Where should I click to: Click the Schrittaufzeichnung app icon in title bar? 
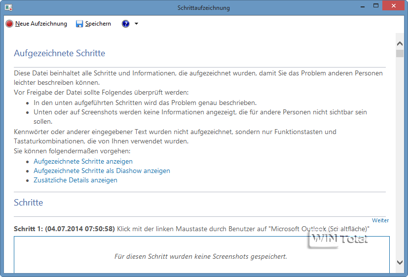8,8
